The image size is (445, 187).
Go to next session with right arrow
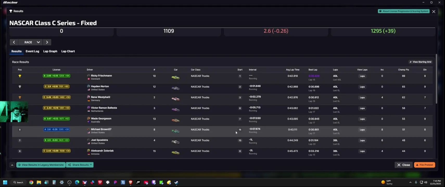pyautogui.click(x=47, y=42)
